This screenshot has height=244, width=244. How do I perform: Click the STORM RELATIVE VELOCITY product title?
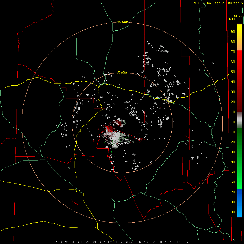pos(84,242)
